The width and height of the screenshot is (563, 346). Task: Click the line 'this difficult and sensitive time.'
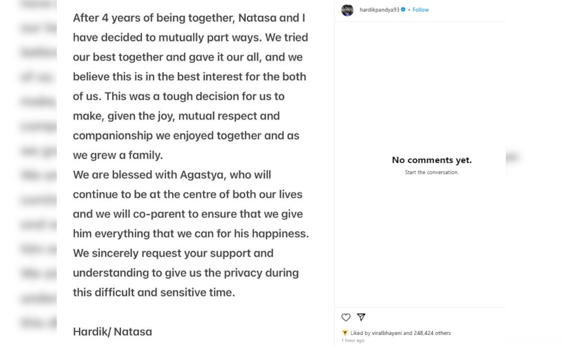click(x=154, y=292)
